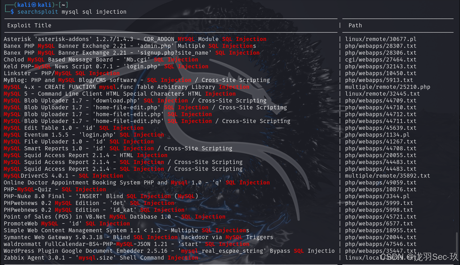Click Symantec Web Gateway 5.0.3.18 title
The width and height of the screenshot is (460, 265).
click(139, 237)
